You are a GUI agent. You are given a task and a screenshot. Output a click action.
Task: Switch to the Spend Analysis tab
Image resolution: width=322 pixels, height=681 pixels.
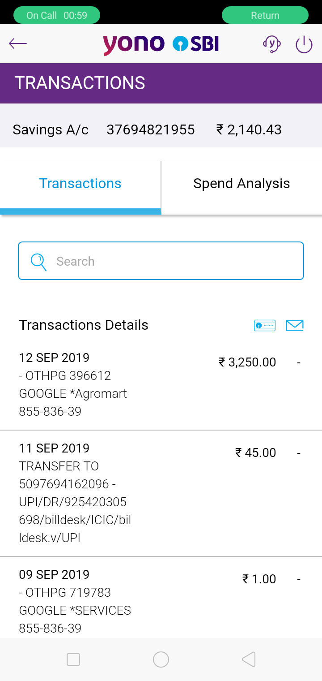coord(241,184)
